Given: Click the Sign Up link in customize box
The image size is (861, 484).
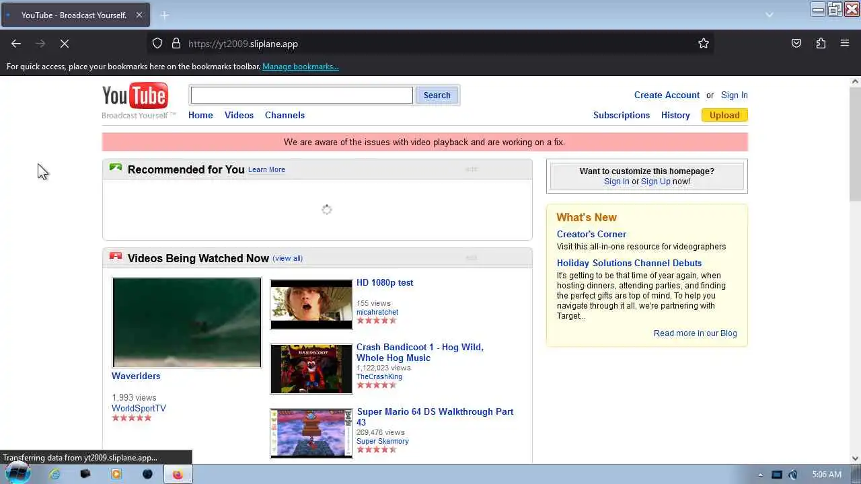Looking at the screenshot, I should point(656,182).
